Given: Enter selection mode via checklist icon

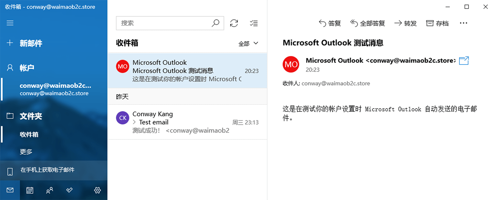Looking at the screenshot, I should coord(254,23).
